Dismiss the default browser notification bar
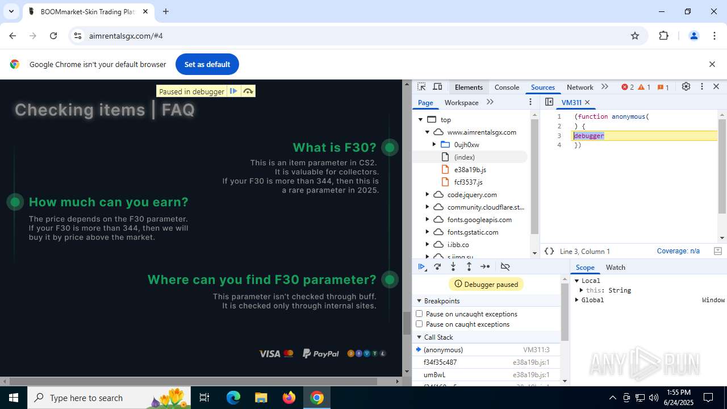This screenshot has width=727, height=409. click(x=712, y=64)
